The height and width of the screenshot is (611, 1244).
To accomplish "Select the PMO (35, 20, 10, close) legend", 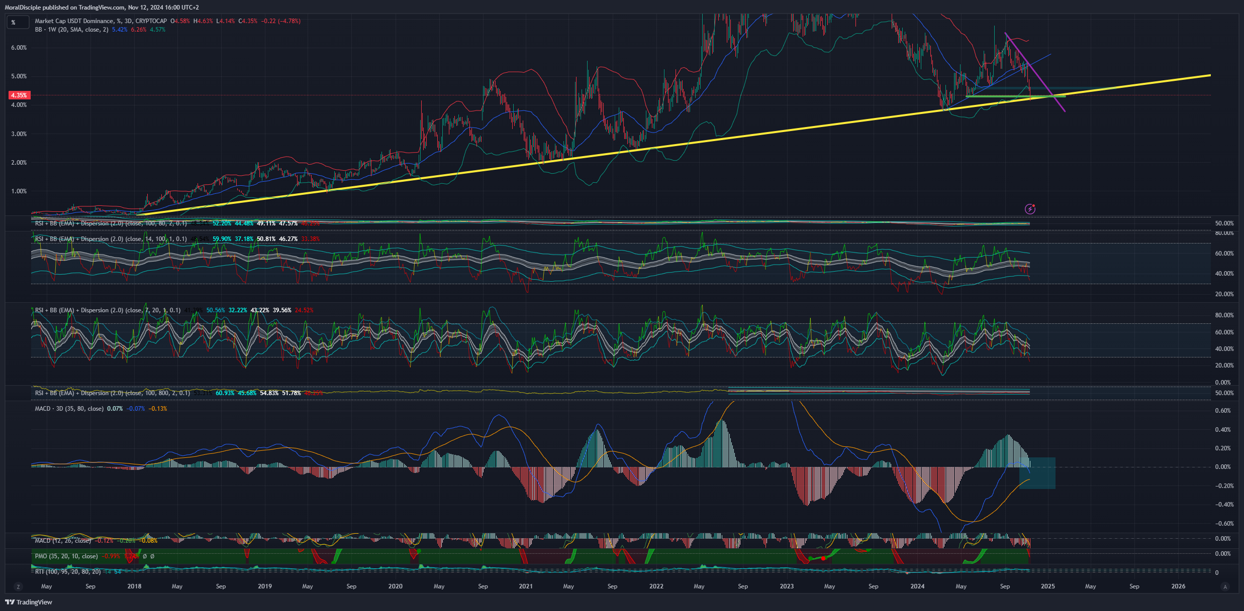I will pyautogui.click(x=66, y=556).
